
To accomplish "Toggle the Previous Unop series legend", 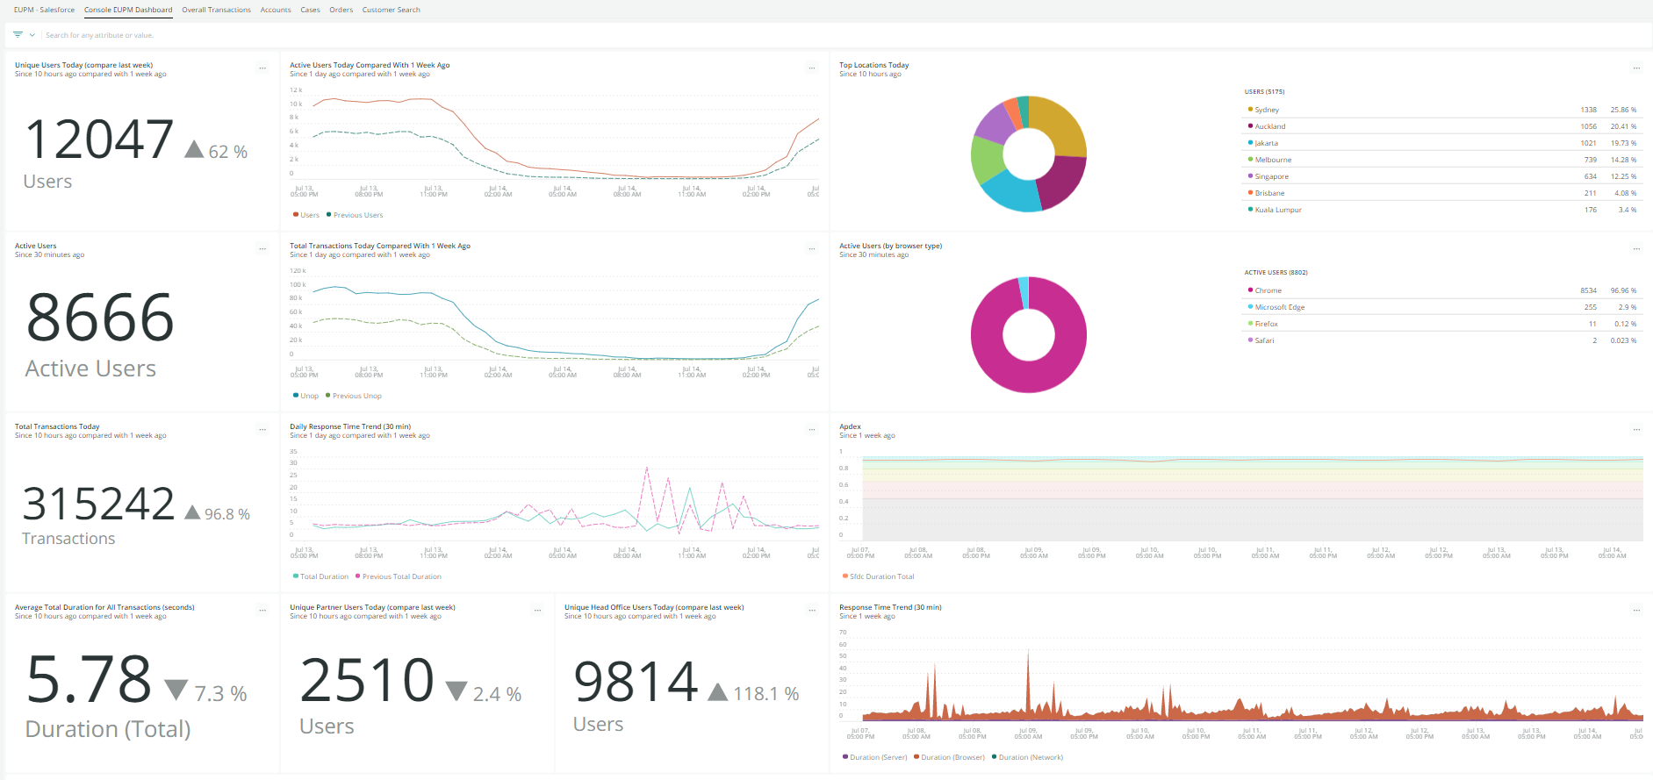I will click(x=354, y=396).
